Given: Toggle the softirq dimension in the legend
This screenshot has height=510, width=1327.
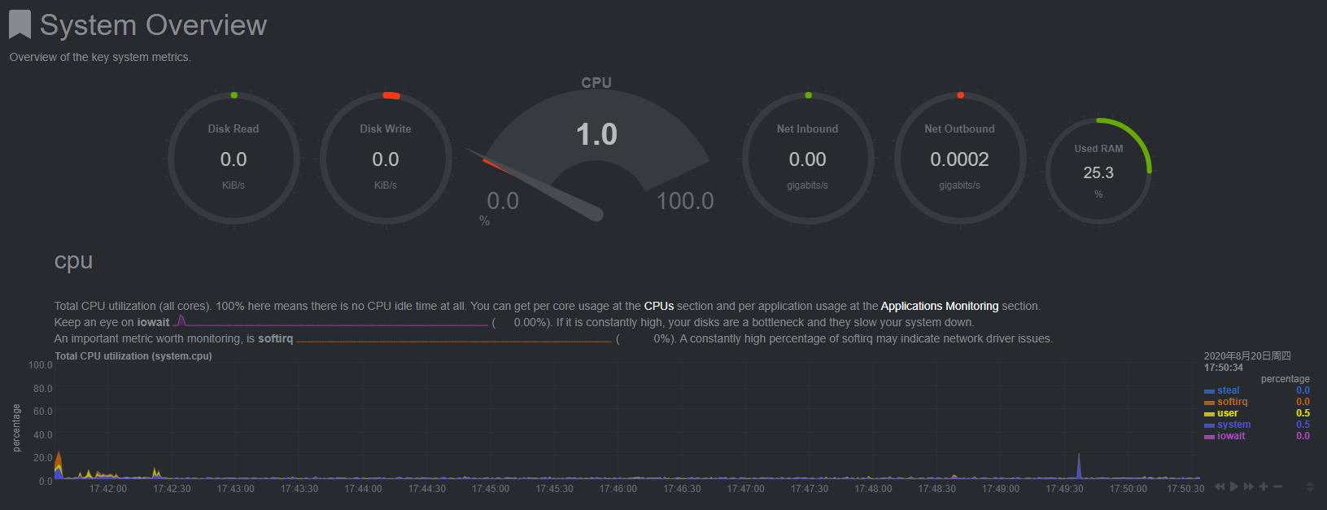Looking at the screenshot, I should point(1232,402).
